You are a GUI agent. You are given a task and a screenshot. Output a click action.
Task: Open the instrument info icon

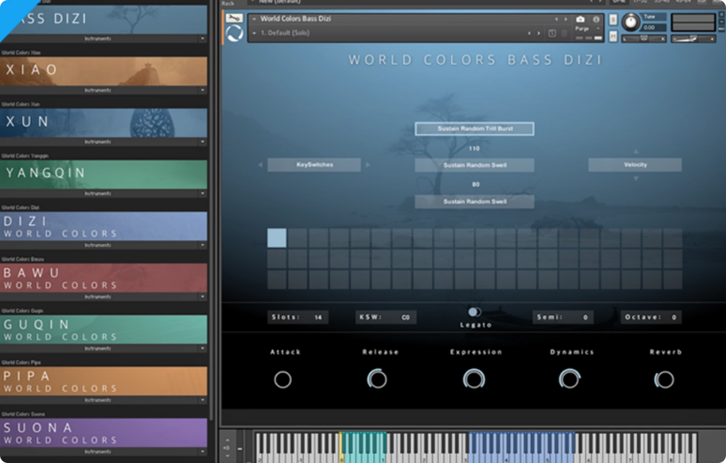596,19
